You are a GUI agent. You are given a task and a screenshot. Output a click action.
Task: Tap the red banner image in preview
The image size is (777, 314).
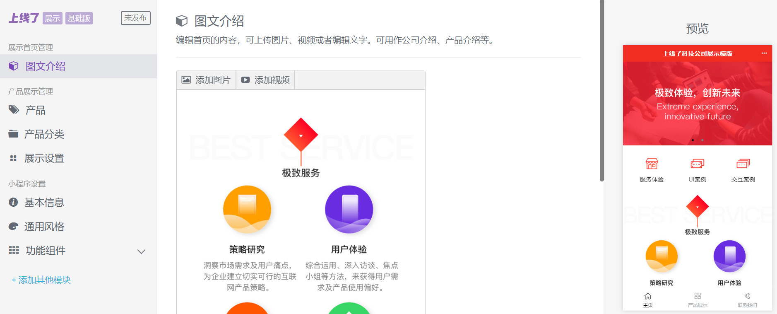point(698,104)
